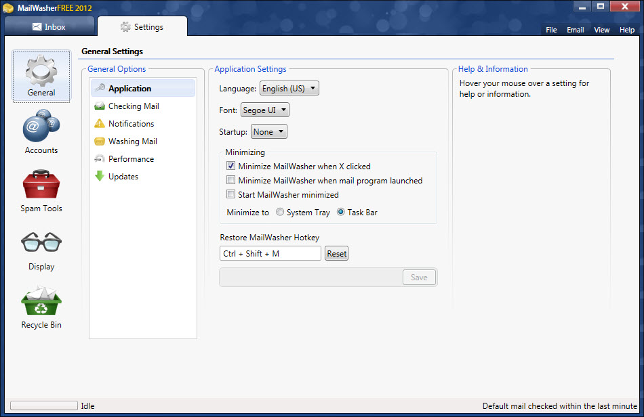This screenshot has width=644, height=417.
Task: Click Default mail checked status message
Action: (x=559, y=406)
